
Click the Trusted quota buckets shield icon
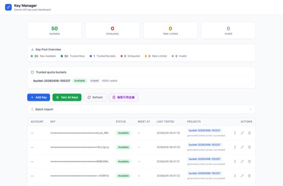point(32,72)
